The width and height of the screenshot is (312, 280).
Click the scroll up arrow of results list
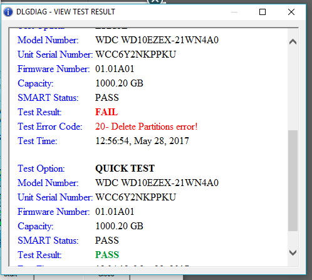pos(293,42)
